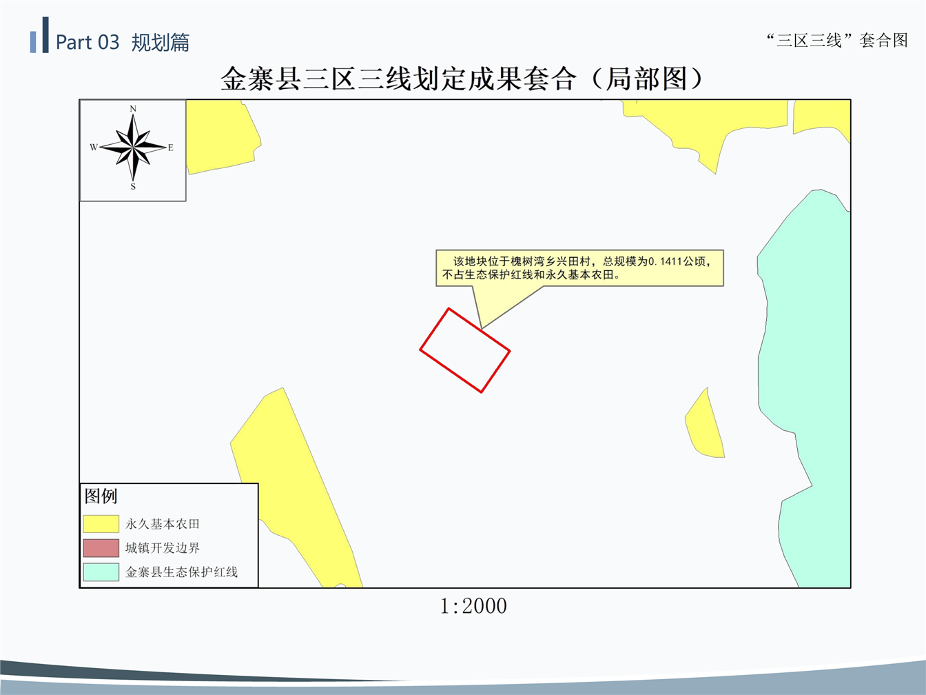Click the yellow 永久基本农田 legend swatch
Image resolution: width=926 pixels, height=695 pixels.
coord(101,524)
